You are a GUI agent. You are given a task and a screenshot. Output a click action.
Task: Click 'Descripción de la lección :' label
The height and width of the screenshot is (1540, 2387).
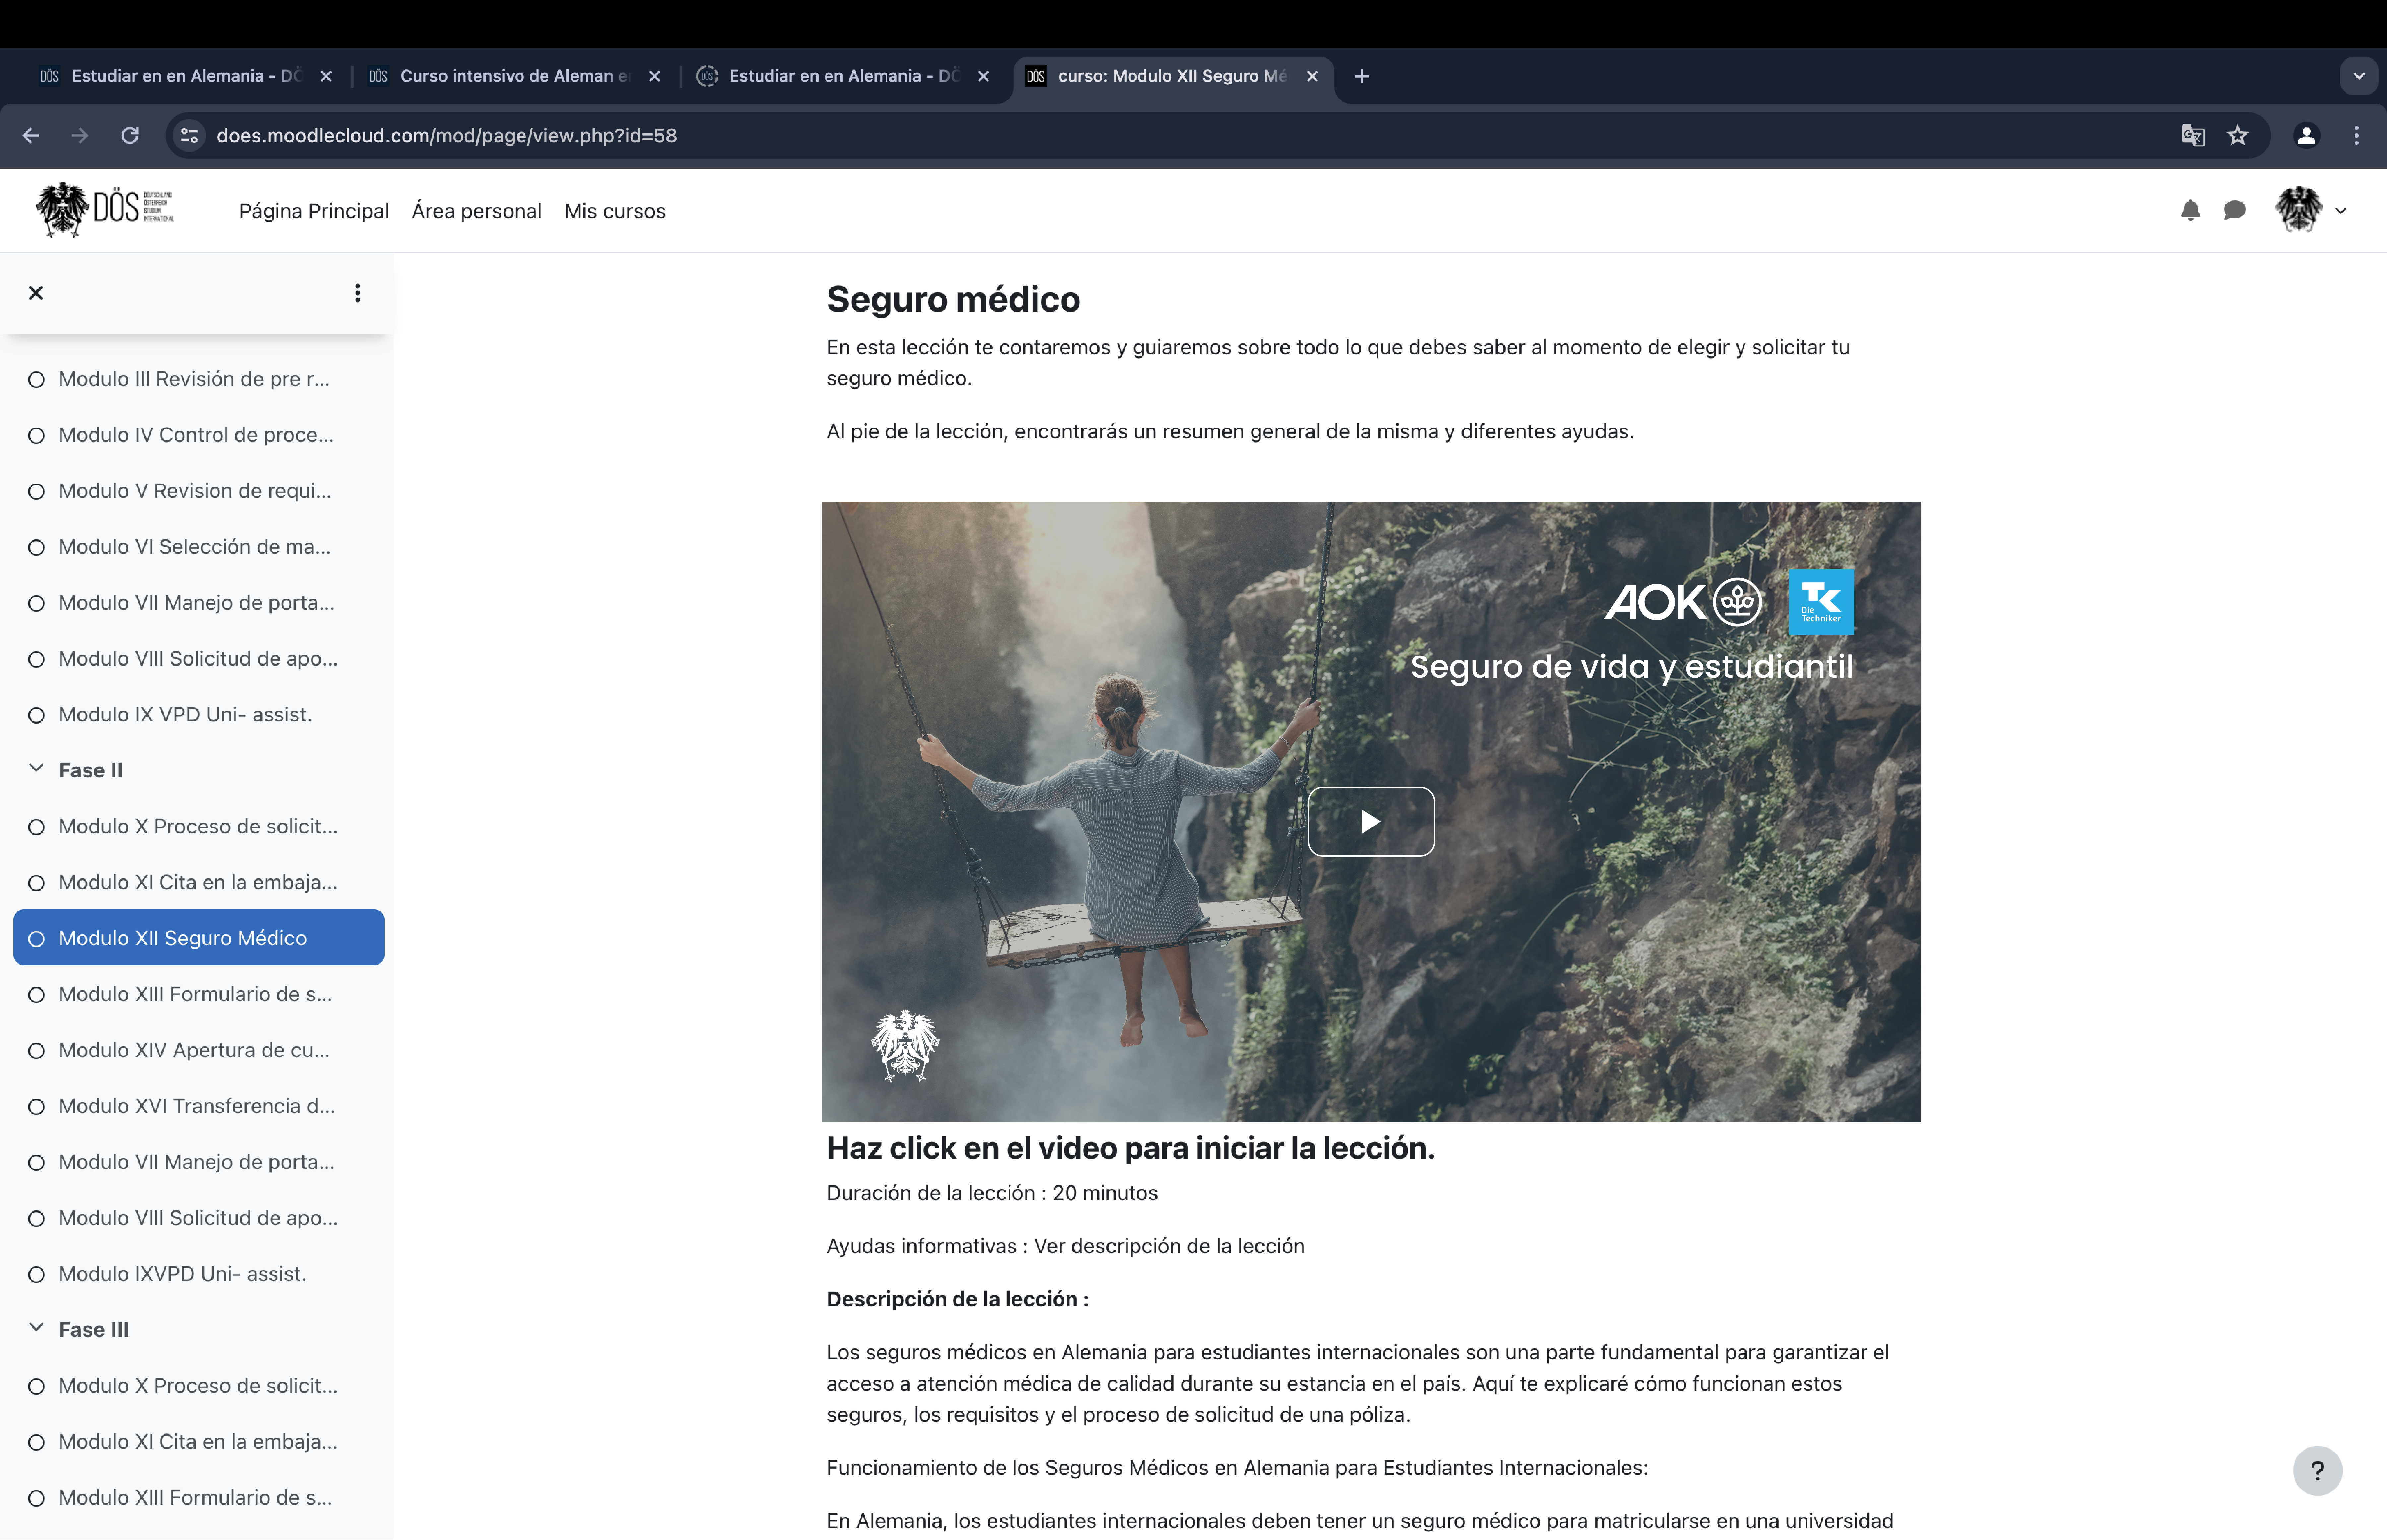tap(957, 1299)
